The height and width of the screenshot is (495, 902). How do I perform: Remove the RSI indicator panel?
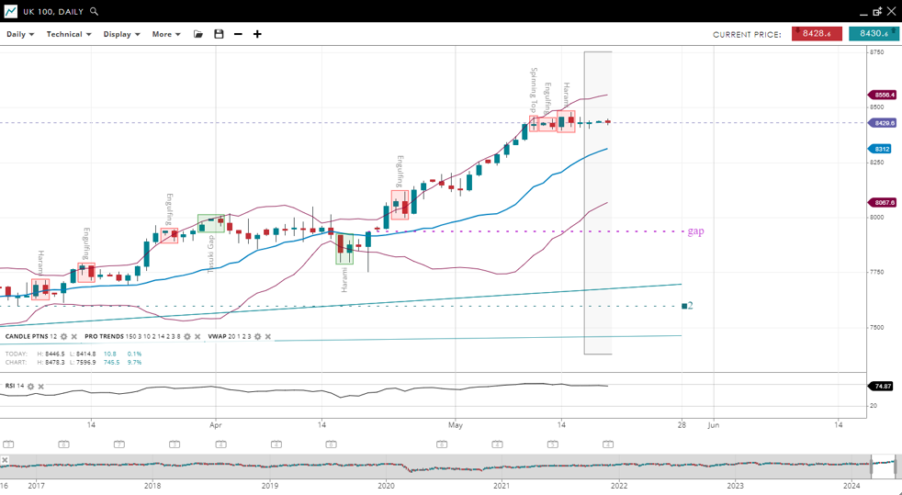point(41,387)
